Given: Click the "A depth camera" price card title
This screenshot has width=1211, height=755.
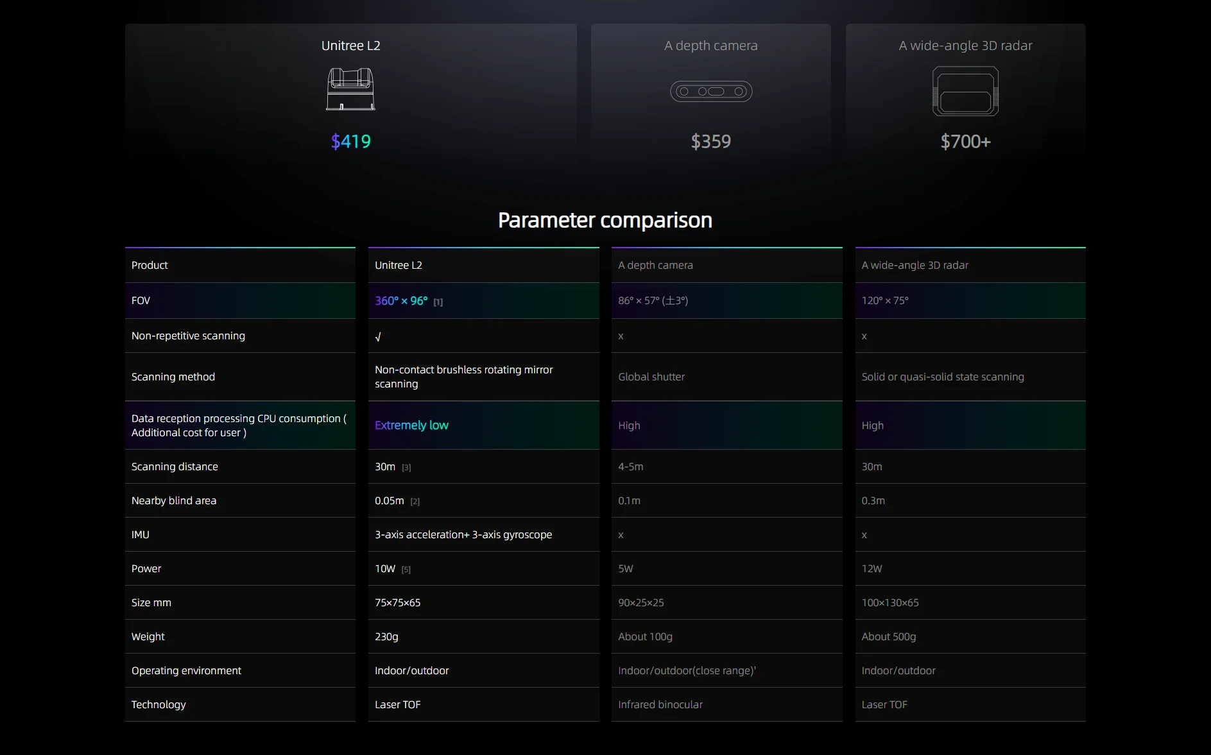Looking at the screenshot, I should (x=711, y=46).
